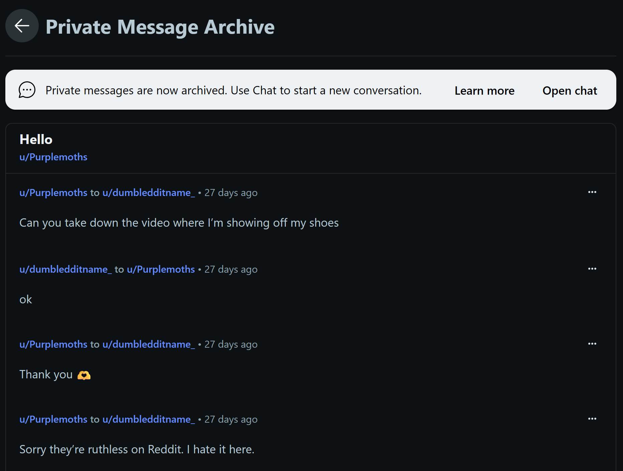The image size is (623, 471).
Task: Open recipient u/dumbledditname_ on the 'Thank you' message
Action: click(x=149, y=344)
